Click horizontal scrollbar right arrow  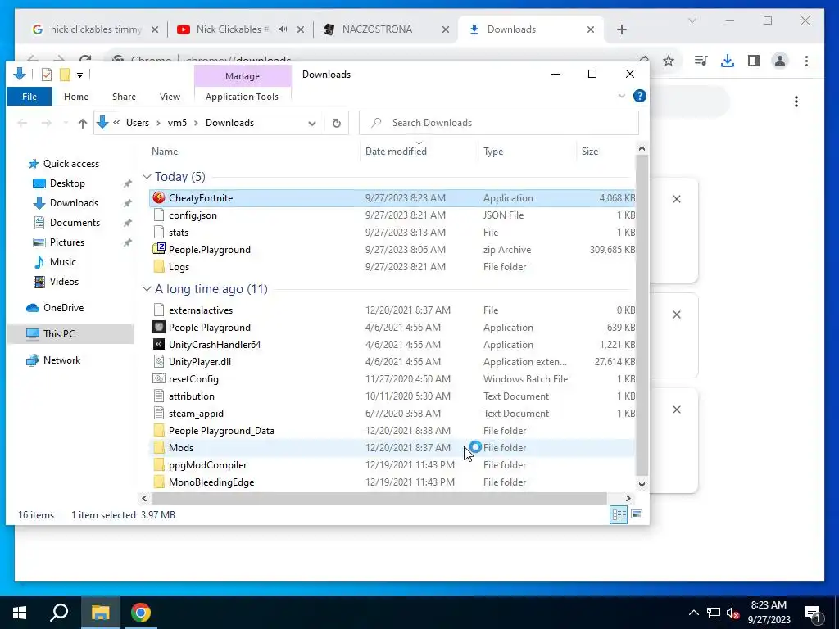coord(628,498)
